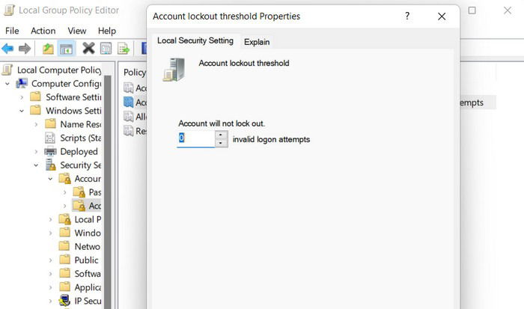
Task: Select the first Account policy row
Action: 135,88
